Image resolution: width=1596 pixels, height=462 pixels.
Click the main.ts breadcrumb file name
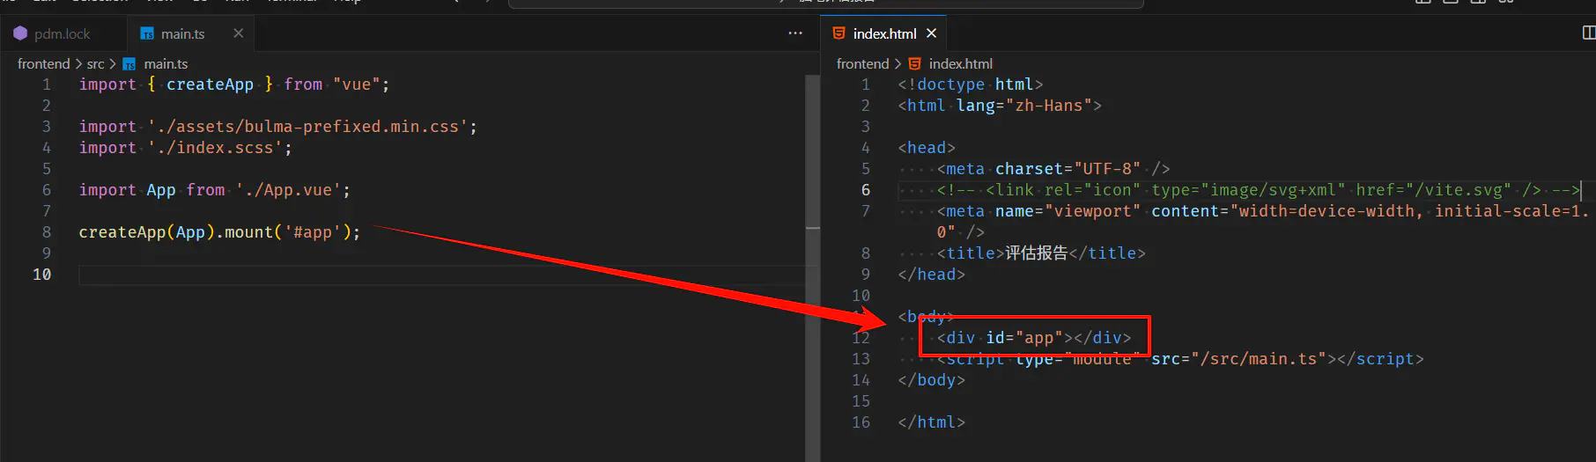(166, 64)
